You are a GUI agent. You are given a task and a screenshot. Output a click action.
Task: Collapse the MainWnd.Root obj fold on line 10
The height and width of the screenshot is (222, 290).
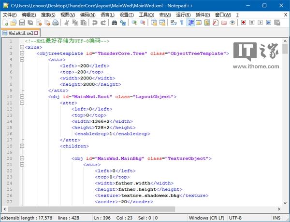(22, 97)
